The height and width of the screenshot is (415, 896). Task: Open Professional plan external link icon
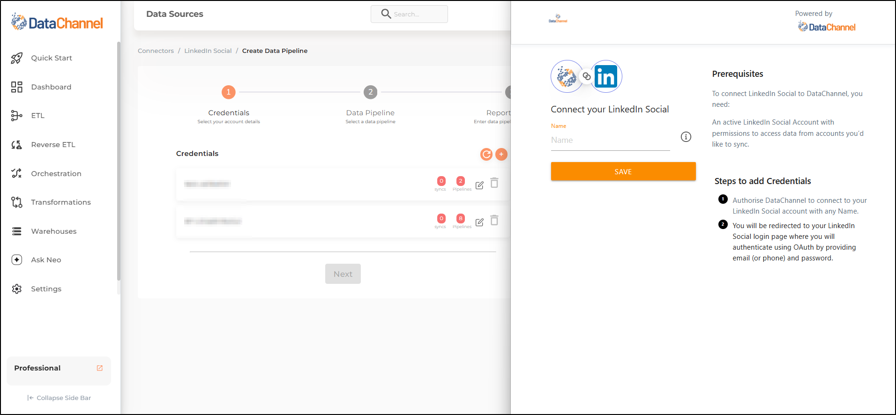[x=100, y=368]
